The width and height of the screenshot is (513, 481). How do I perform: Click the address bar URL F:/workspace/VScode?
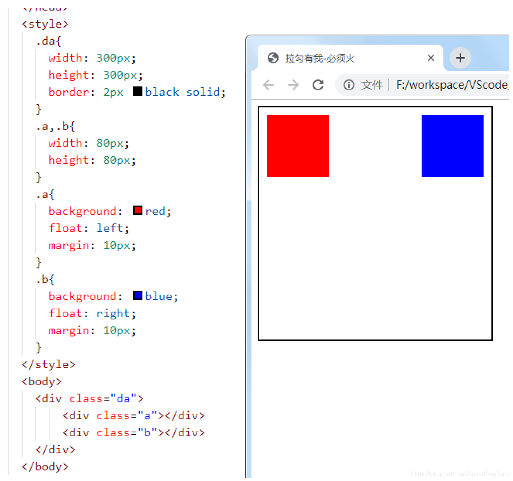452,85
